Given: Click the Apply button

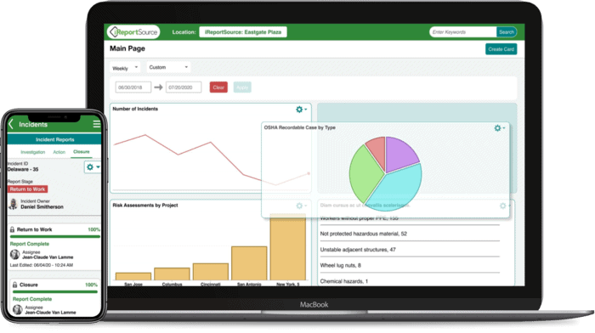Looking at the screenshot, I should click(242, 87).
